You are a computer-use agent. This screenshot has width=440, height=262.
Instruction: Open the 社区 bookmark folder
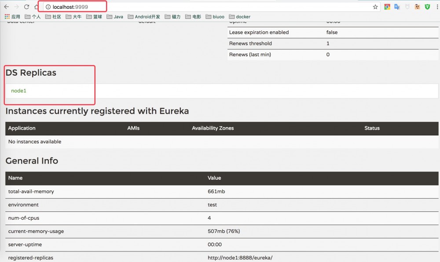(53, 17)
